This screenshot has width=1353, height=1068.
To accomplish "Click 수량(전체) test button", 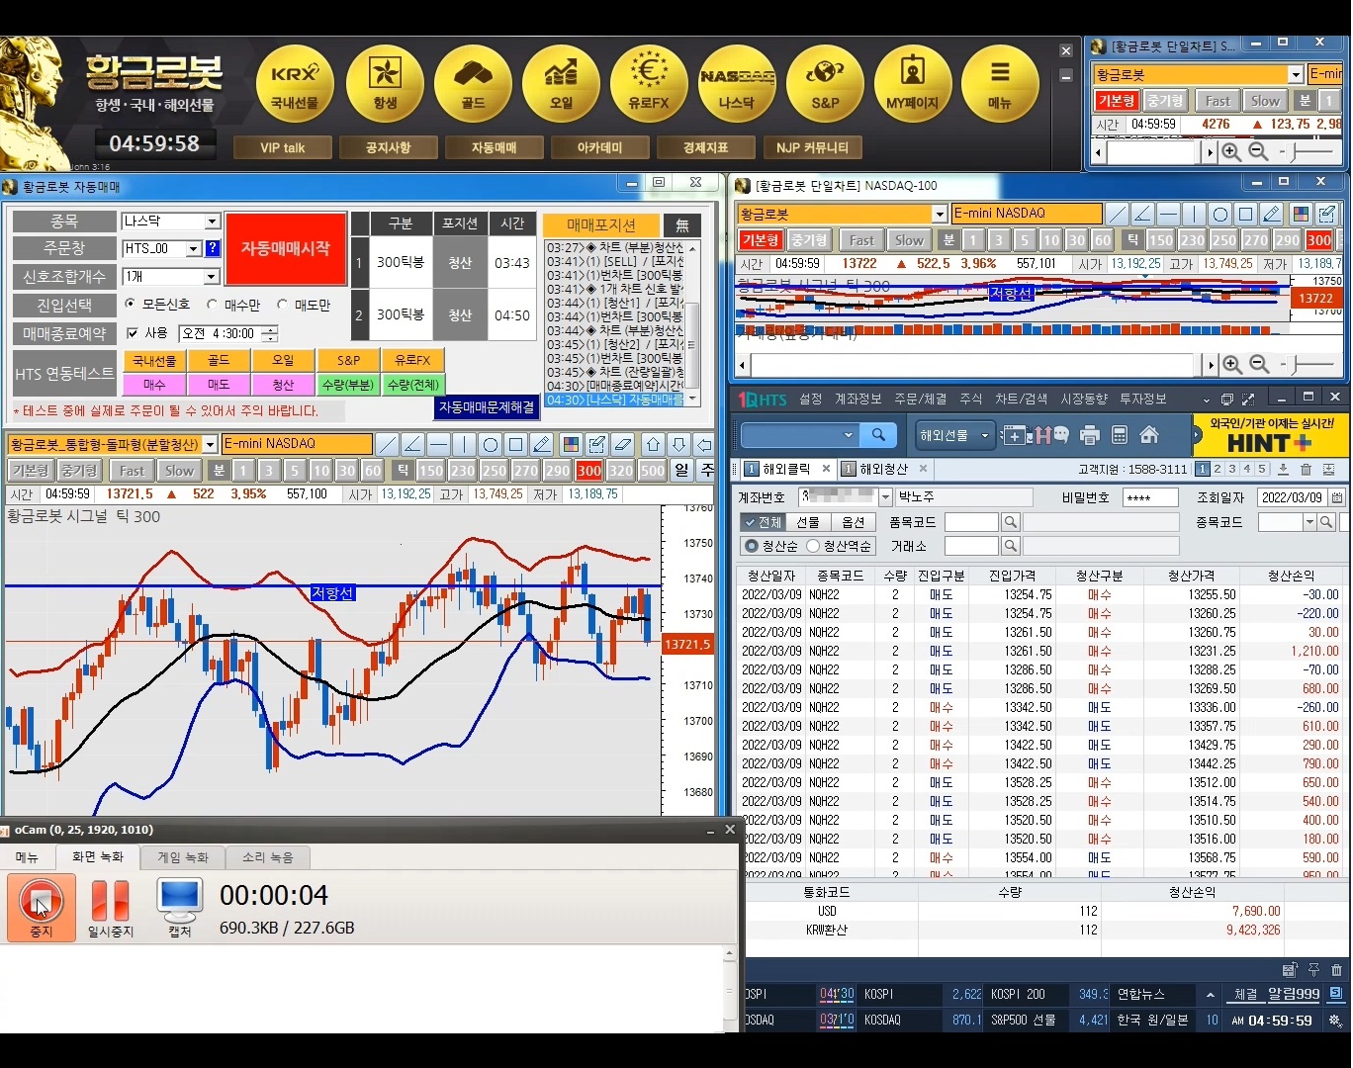I will click(413, 385).
